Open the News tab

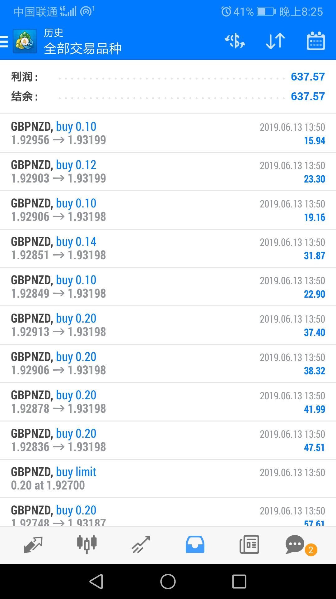[249, 544]
